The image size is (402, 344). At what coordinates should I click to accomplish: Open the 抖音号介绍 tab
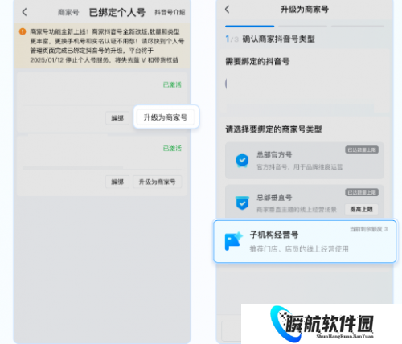tap(170, 12)
